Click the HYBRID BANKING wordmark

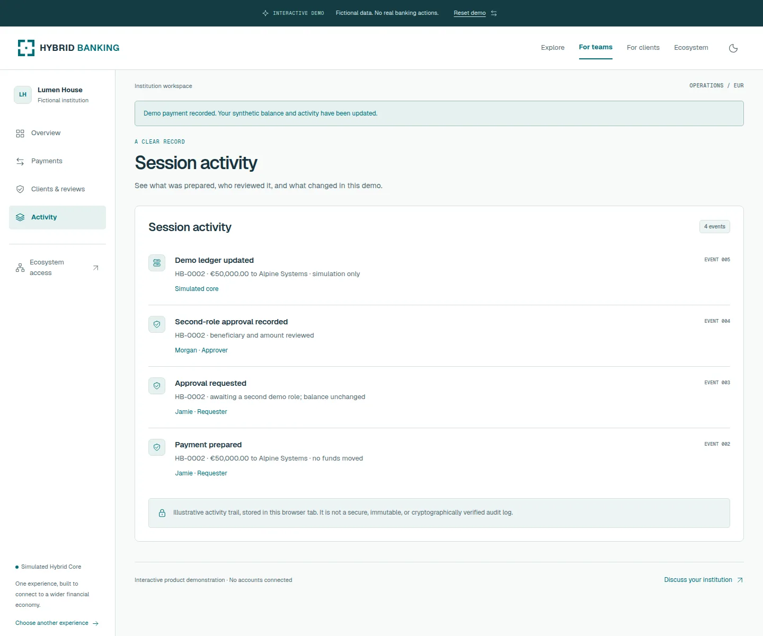tap(79, 48)
